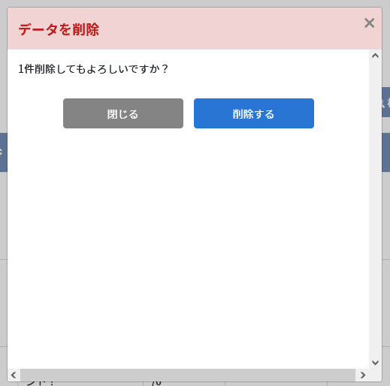Viewport: 390px width, 386px height.
Task: Click the 1件削除してもよろしいですか？ message text
Action: (93, 69)
